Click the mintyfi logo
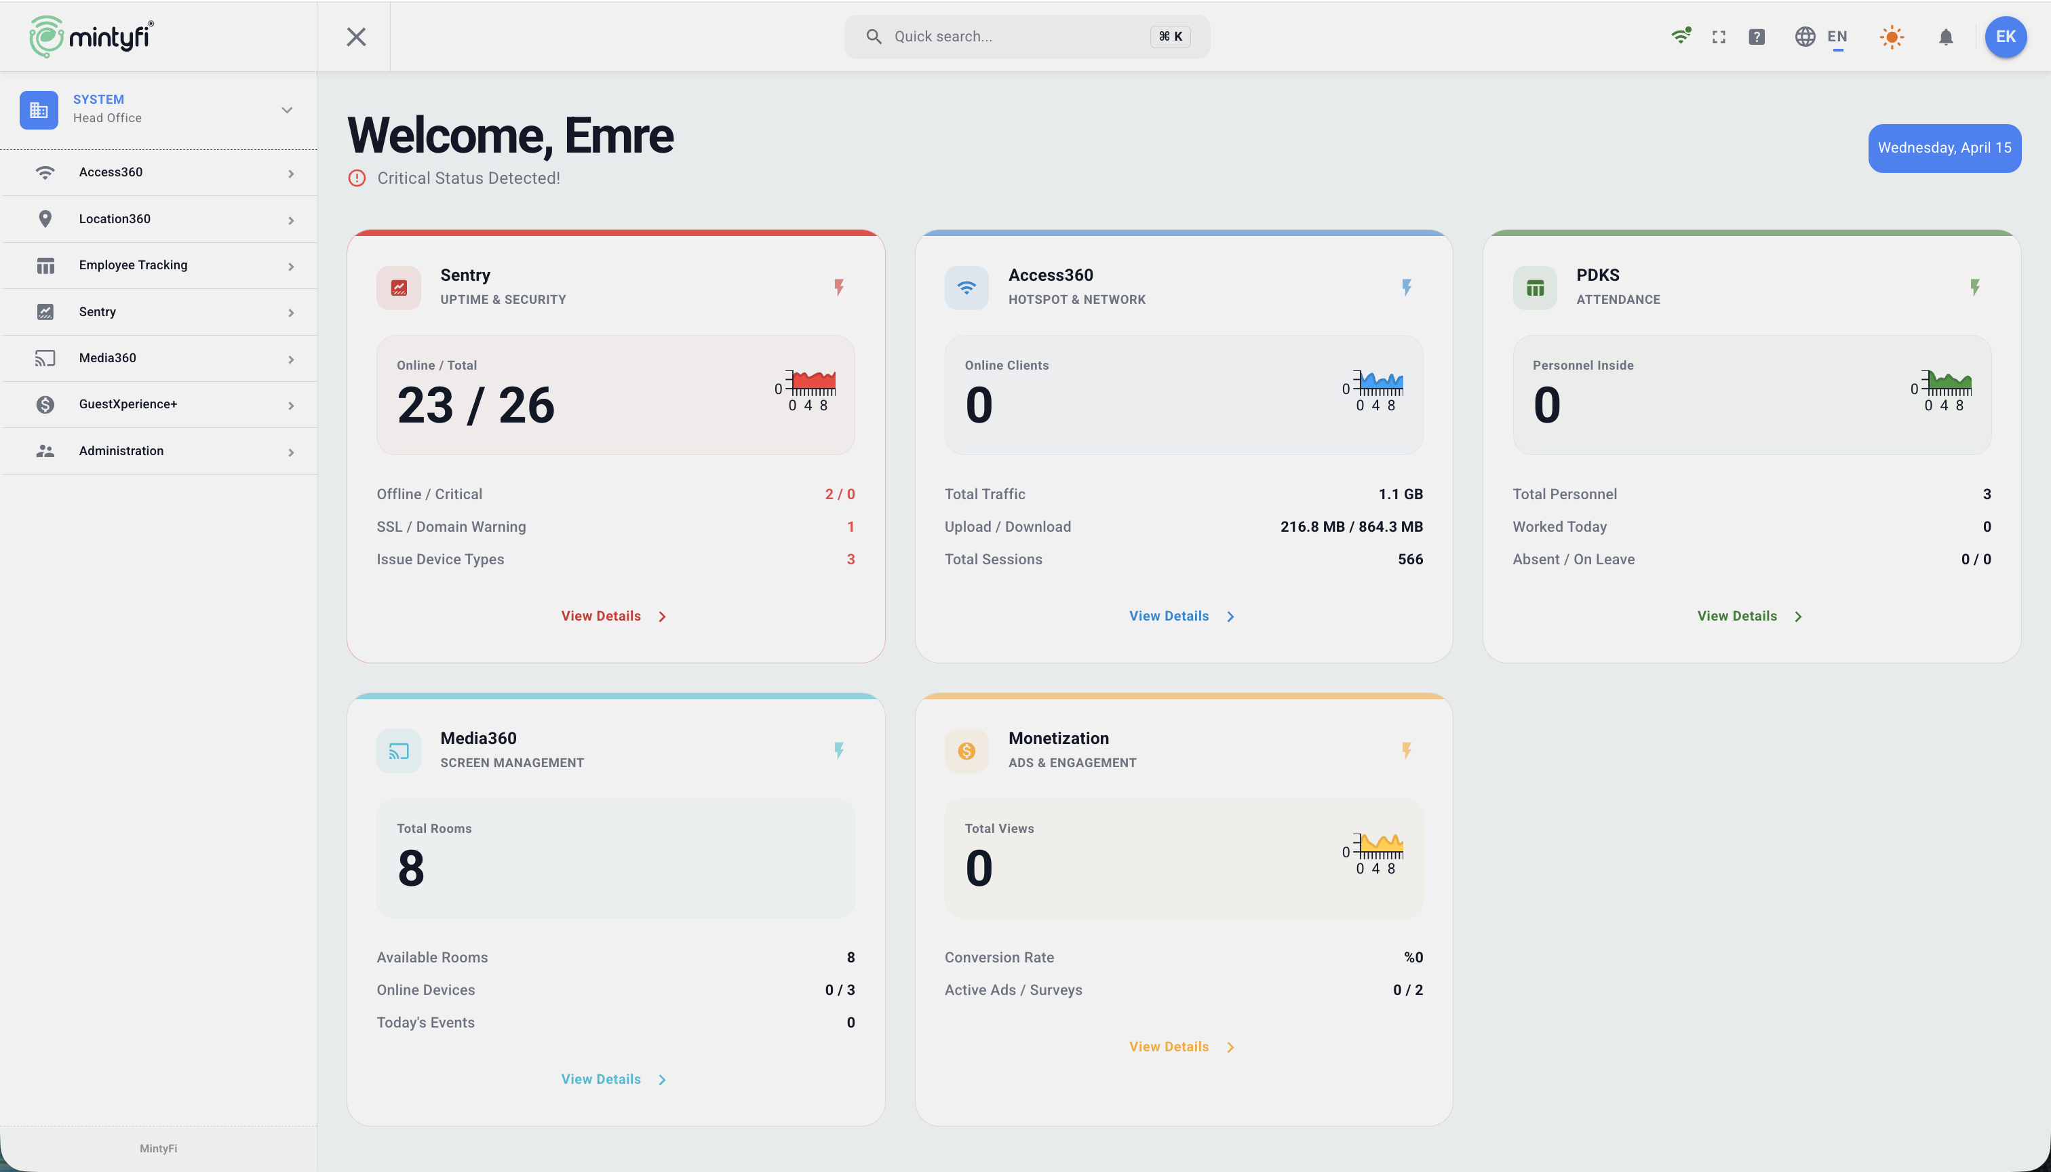Viewport: 2051px width, 1172px height. tap(91, 36)
